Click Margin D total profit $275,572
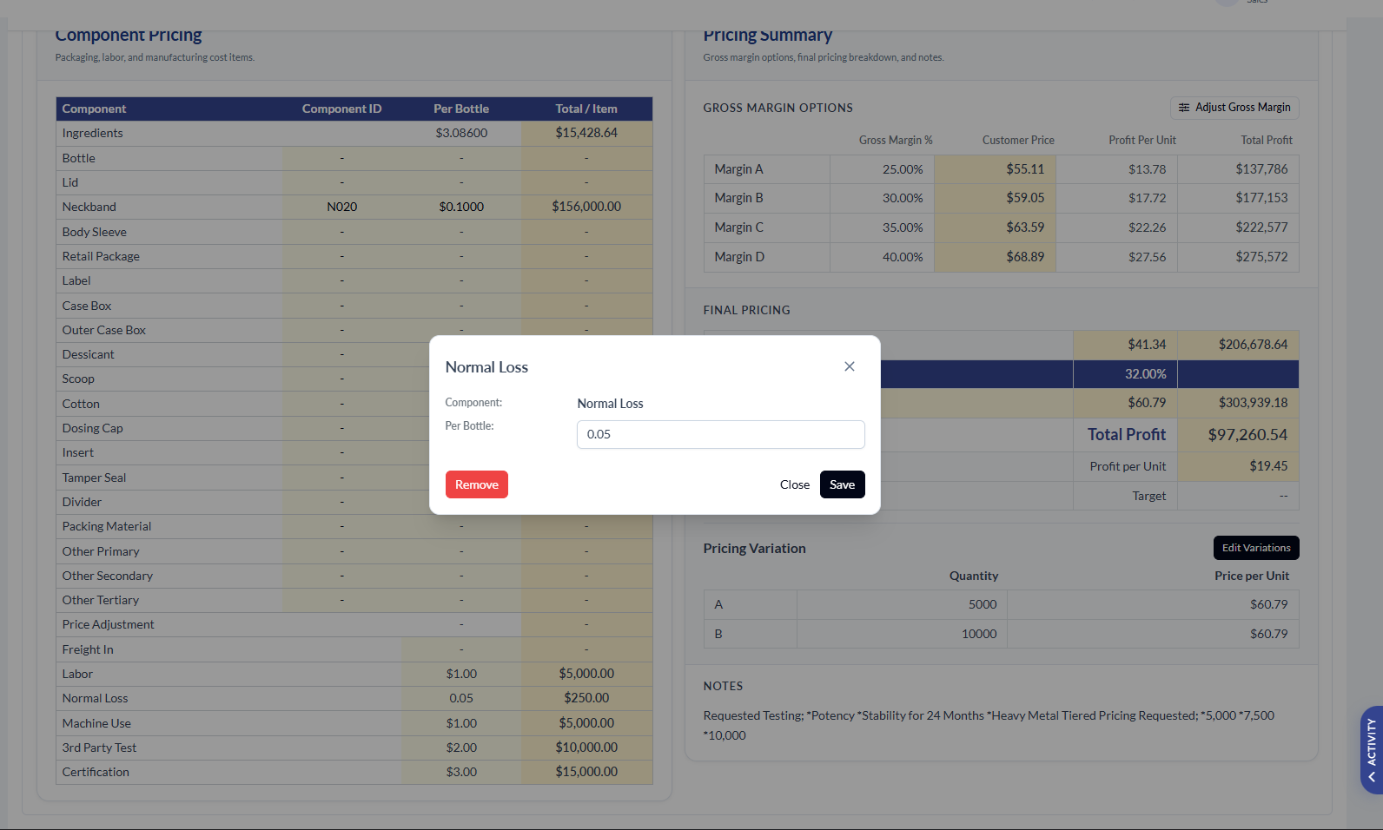The width and height of the screenshot is (1383, 830). (1261, 257)
